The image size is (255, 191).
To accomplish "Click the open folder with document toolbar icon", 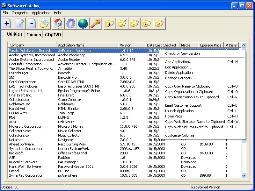I will [44, 24].
